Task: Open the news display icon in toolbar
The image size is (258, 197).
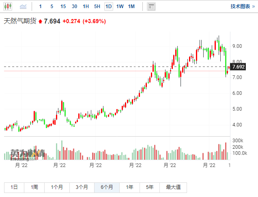Action: pos(151,6)
